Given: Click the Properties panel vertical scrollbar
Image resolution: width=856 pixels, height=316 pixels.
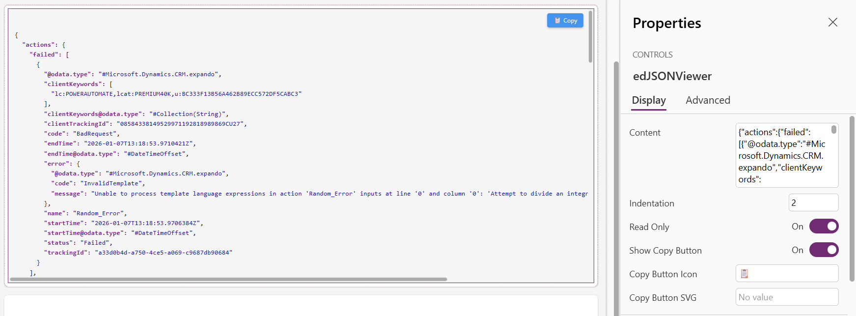Looking at the screenshot, I should pyautogui.click(x=852, y=199).
